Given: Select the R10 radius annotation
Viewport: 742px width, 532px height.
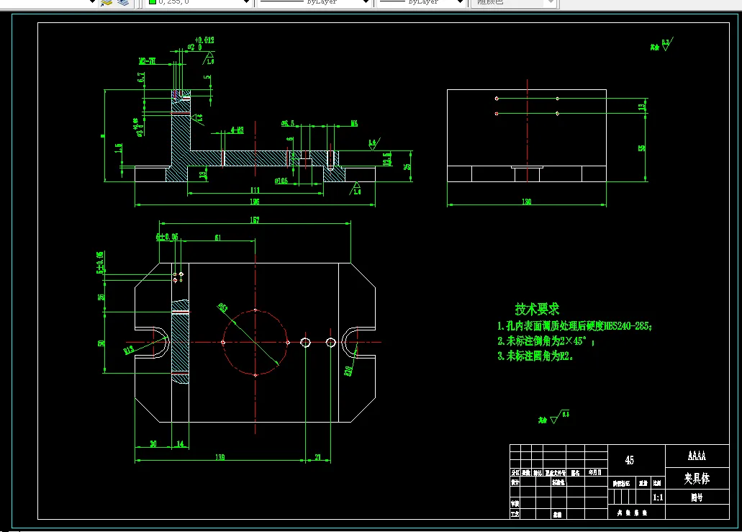Looking at the screenshot, I should (x=348, y=371).
